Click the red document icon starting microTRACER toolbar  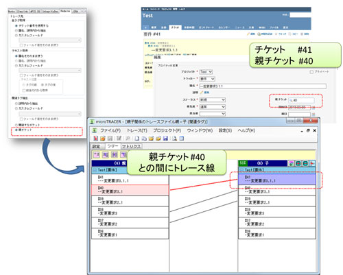point(95,139)
